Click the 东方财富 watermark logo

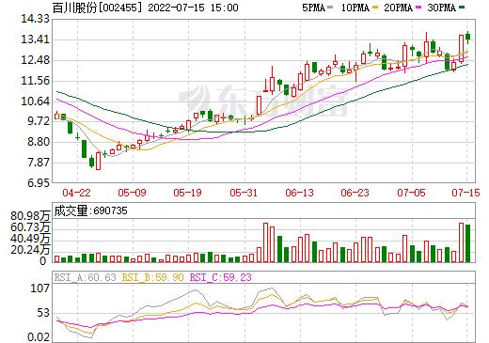pos(263,100)
